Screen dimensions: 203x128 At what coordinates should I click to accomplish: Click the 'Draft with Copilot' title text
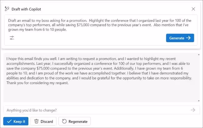(26, 9)
